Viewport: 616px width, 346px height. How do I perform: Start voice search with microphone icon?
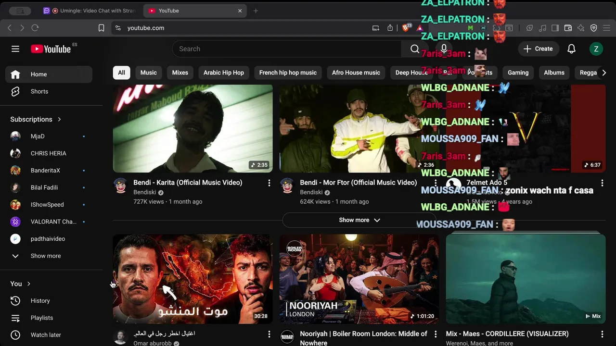point(444,49)
